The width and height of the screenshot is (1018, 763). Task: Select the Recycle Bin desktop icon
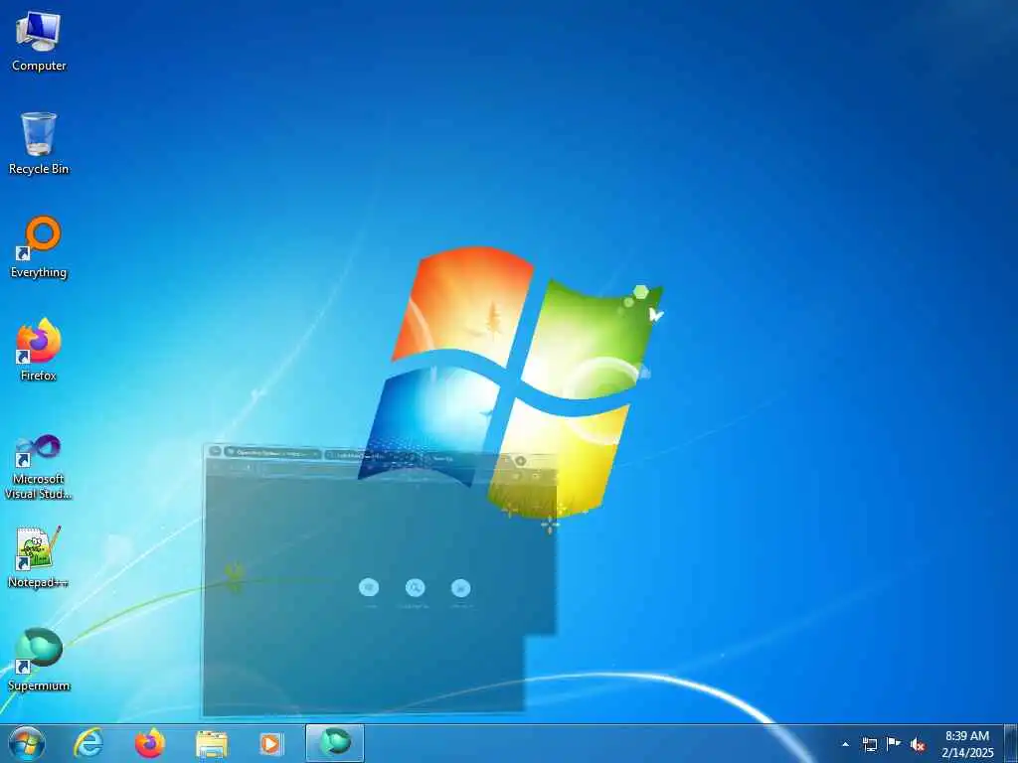pos(39,143)
